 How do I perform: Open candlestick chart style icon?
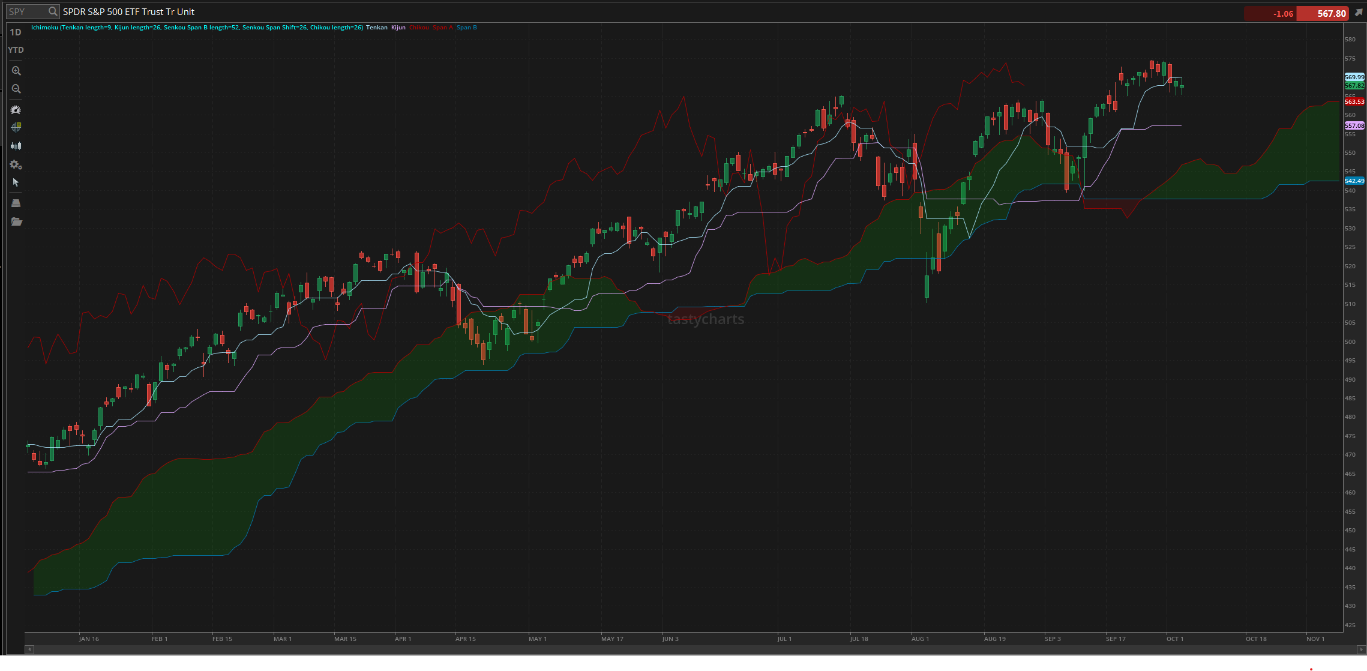[x=16, y=146]
